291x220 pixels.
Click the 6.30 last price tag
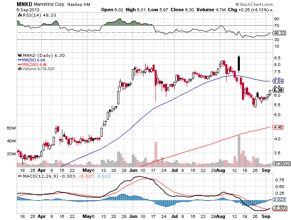pyautogui.click(x=278, y=90)
